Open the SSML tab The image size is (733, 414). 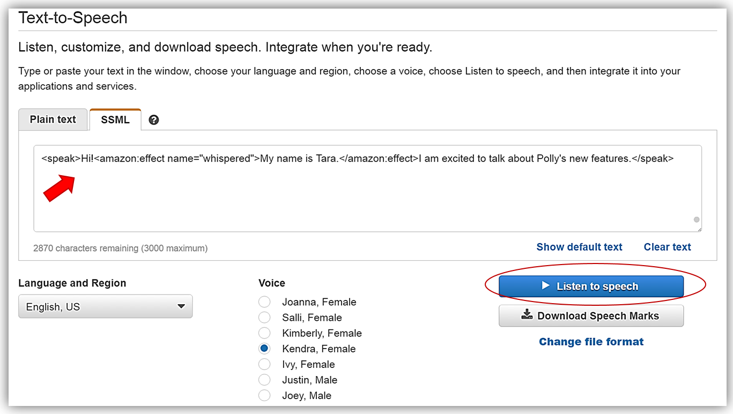tap(115, 120)
